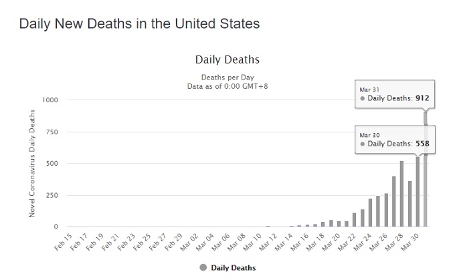The image size is (455, 278).
Task: Click the 500 y-axis tick label
Action: tap(53, 164)
